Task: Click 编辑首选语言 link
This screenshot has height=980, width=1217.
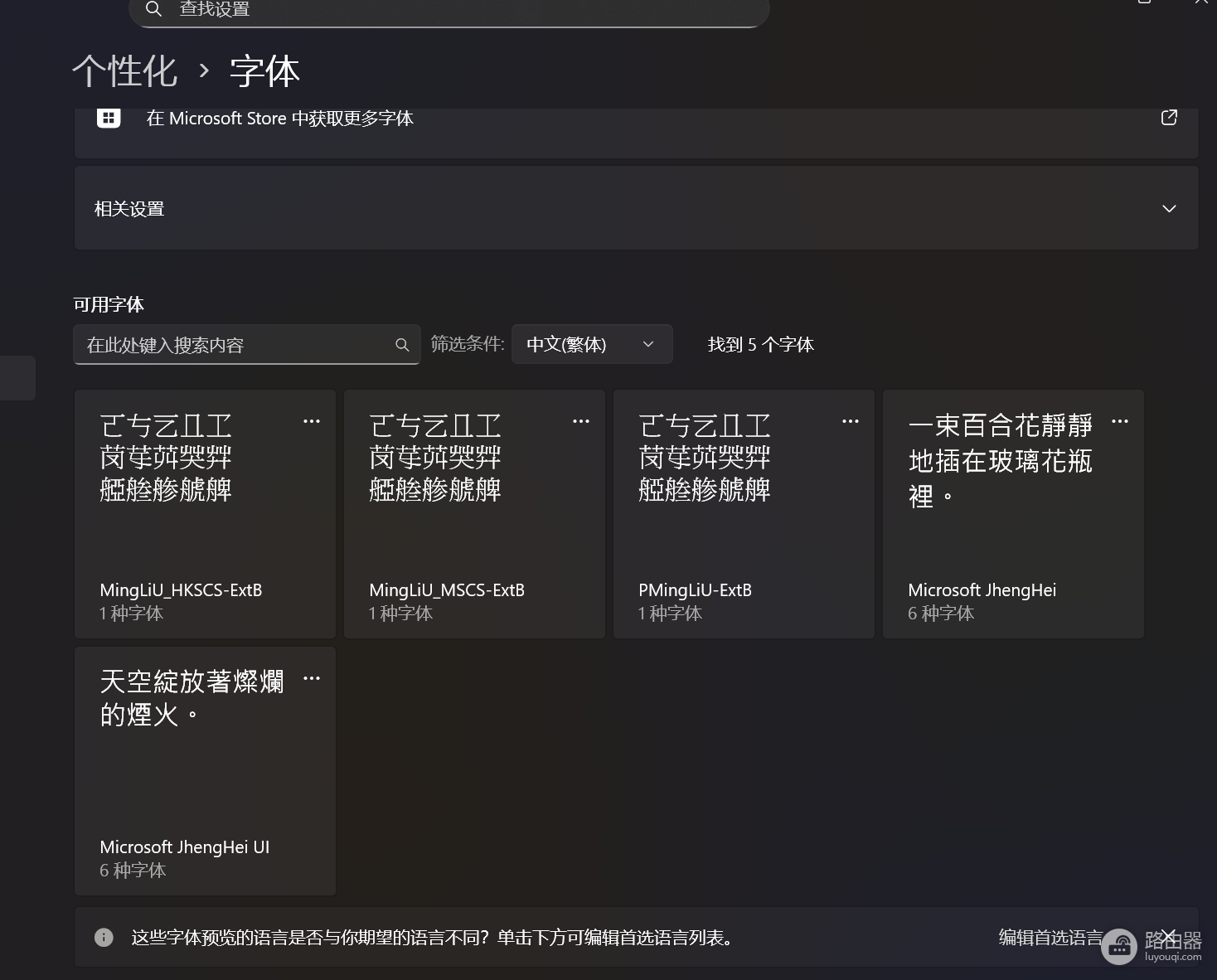Action: coord(1050,938)
